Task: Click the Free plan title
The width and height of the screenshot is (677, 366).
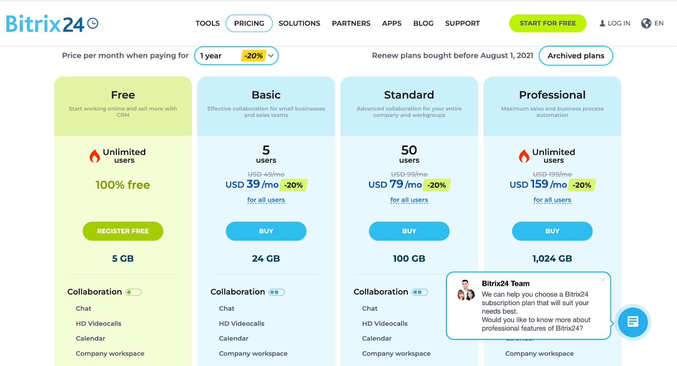Action: (x=123, y=95)
